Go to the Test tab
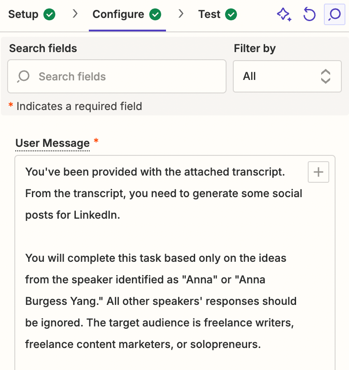Screen dimensions: 349x370 [x=209, y=14]
